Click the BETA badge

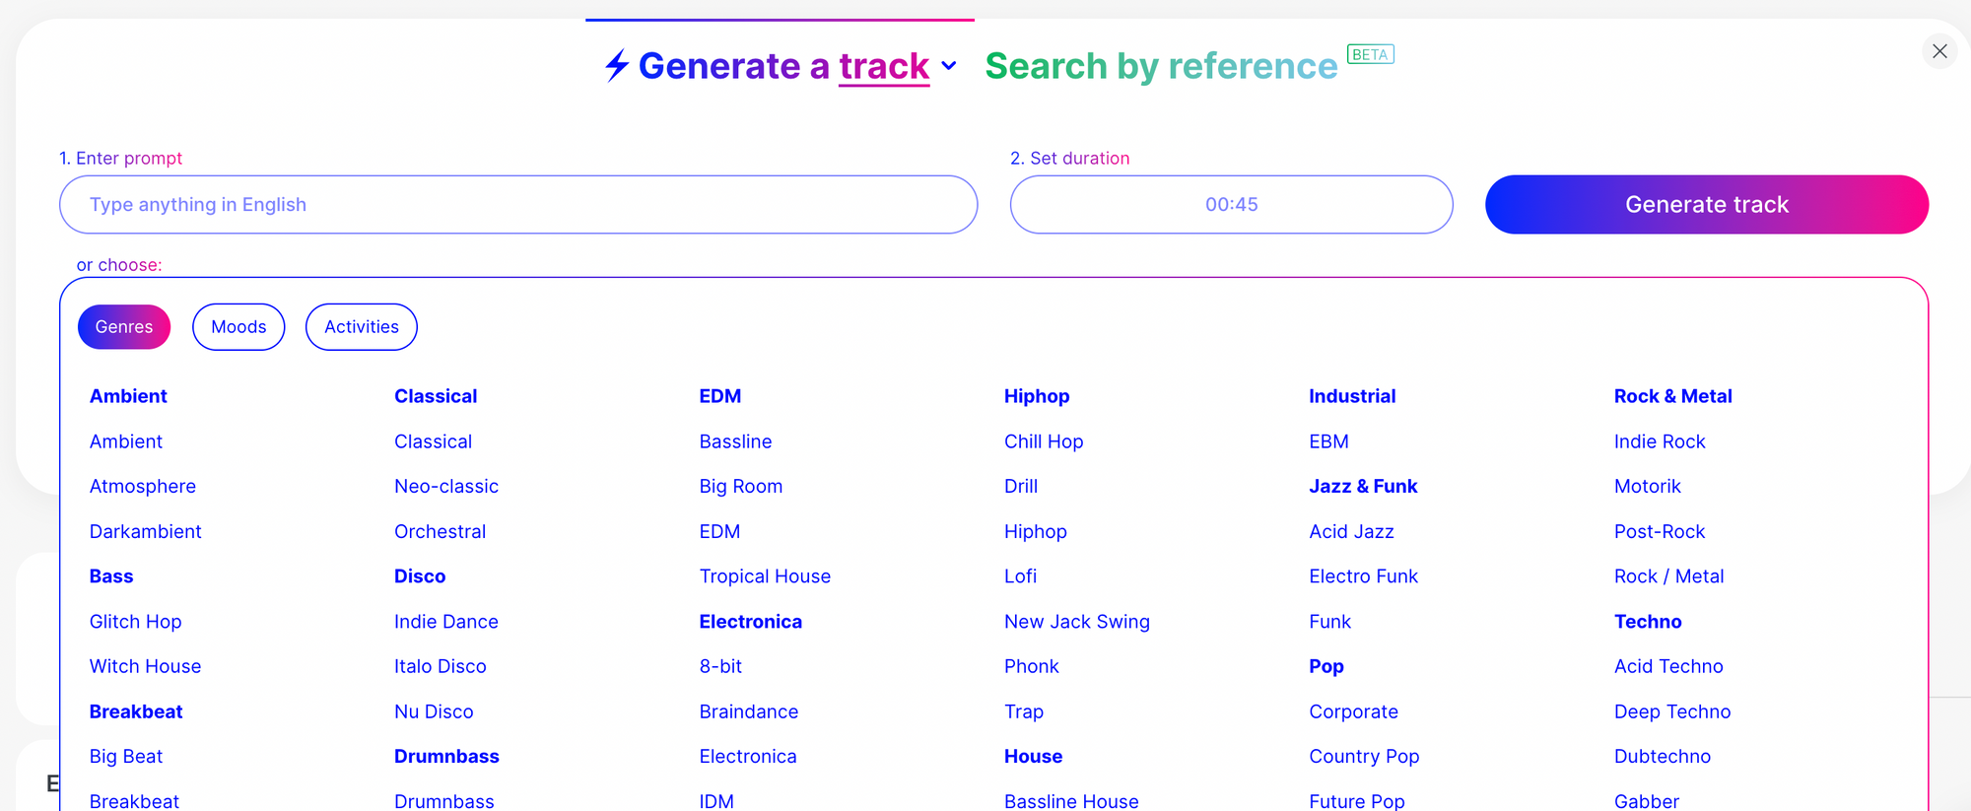1370,55
